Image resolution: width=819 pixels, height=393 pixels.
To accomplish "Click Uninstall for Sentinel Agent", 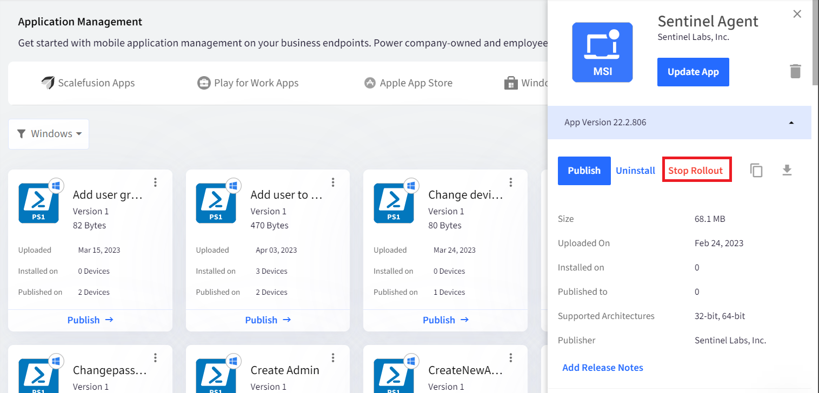I will coord(636,171).
